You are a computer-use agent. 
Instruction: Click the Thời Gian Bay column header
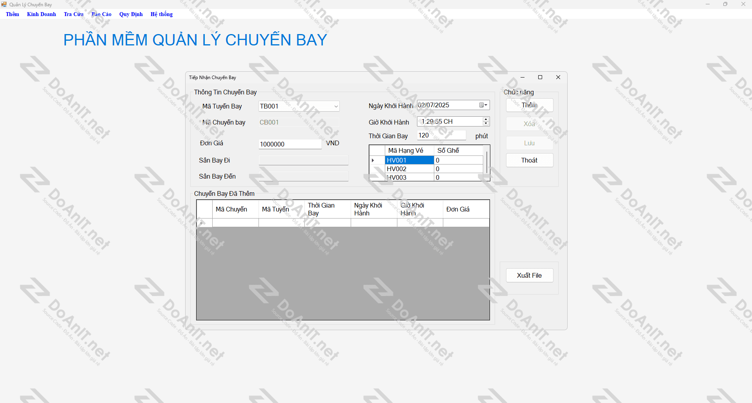(x=328, y=210)
